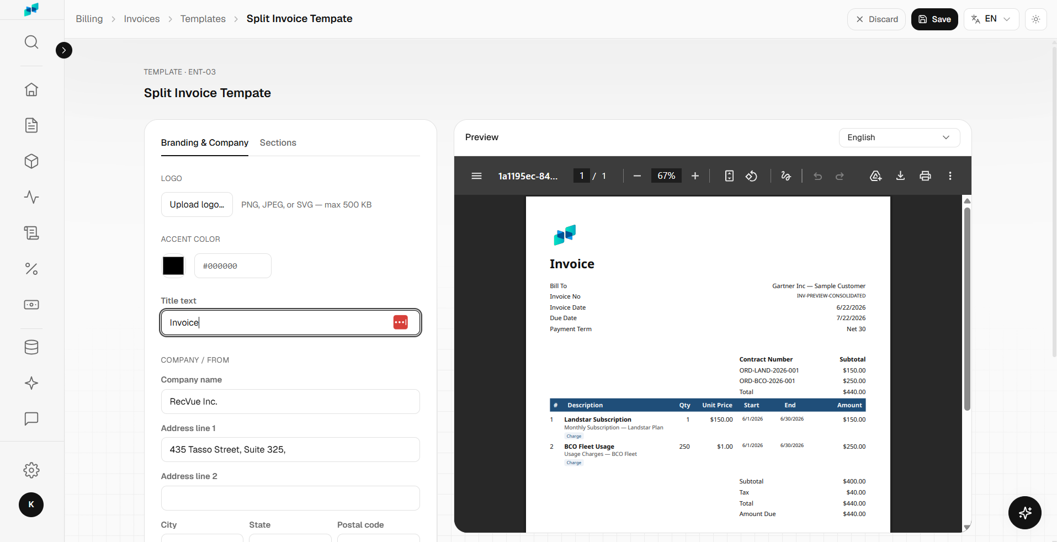Switch to the Sections tab
This screenshot has width=1057, height=542.
(x=278, y=142)
